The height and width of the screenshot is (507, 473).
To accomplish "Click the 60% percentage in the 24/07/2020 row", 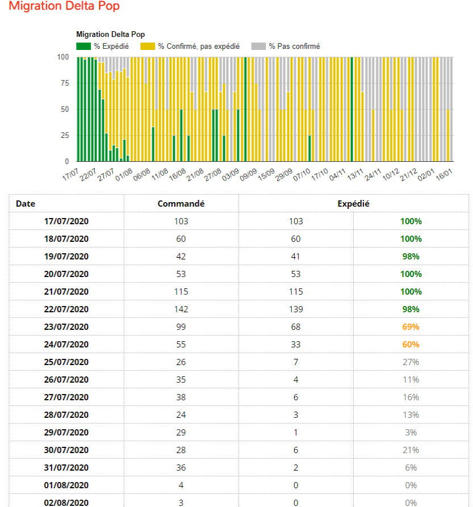I will point(411,344).
